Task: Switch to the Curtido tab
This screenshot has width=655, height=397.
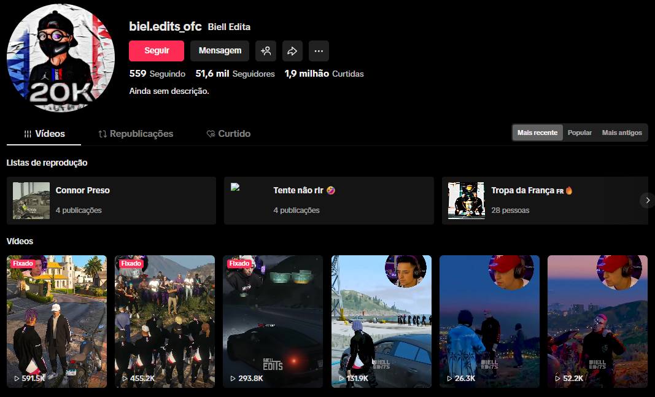Action: [x=228, y=134]
